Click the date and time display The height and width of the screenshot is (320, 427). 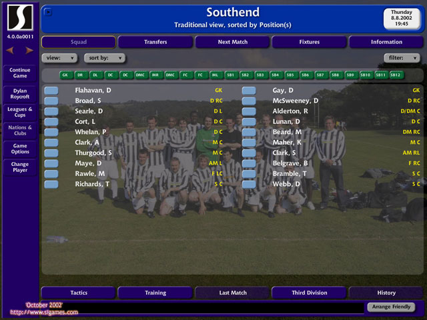click(402, 18)
